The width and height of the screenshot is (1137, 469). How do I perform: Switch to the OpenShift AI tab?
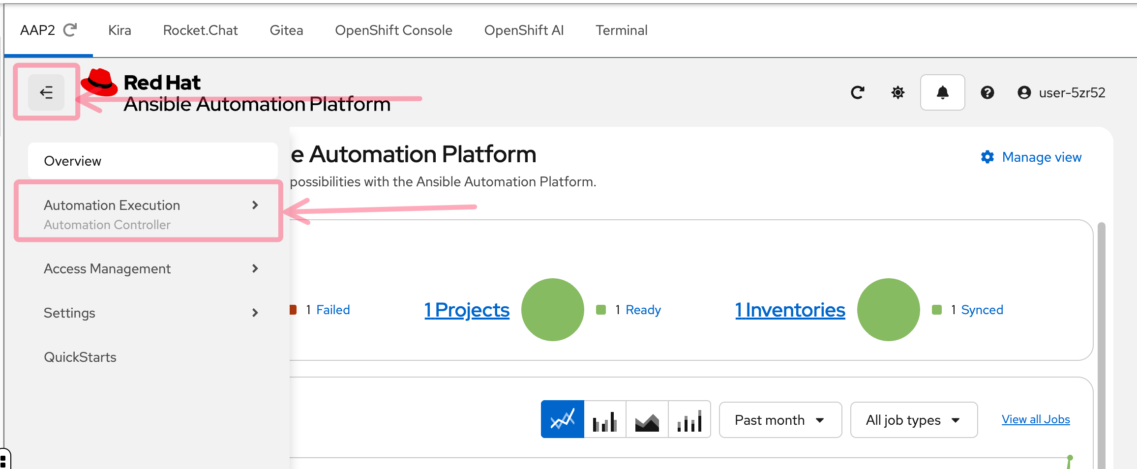(524, 30)
